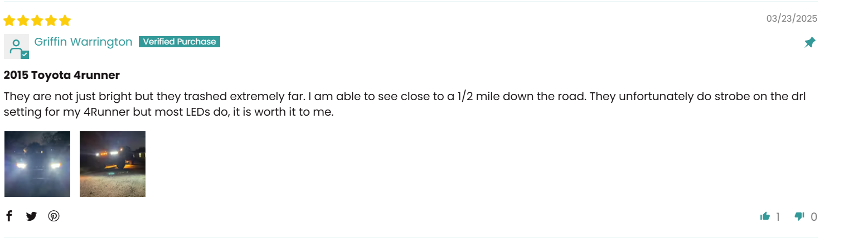Open the Griffin Warrington reviewer name
This screenshot has width=849, height=238.
coord(83,42)
